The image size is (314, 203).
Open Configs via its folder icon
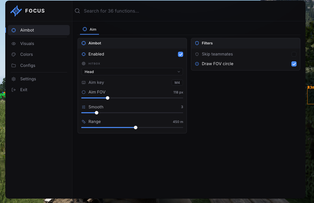coord(13,65)
